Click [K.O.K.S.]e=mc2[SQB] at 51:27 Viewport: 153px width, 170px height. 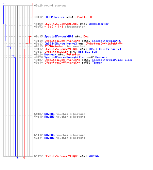(x=61, y=156)
